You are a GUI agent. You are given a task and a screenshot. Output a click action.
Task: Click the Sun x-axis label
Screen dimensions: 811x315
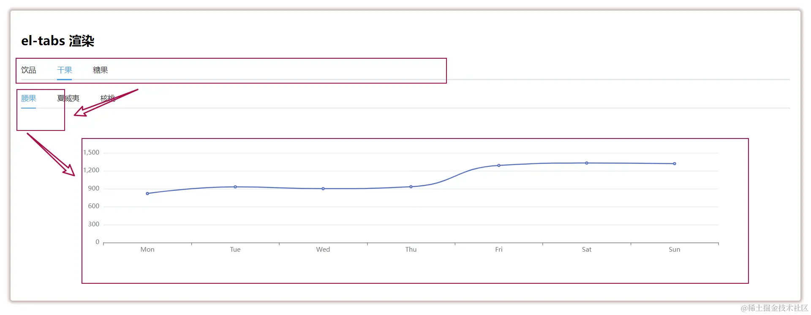point(675,250)
